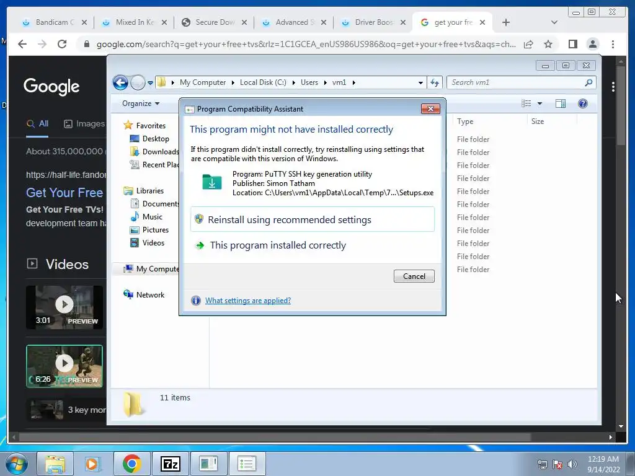Screen dimensions: 635x476
Task: Click the Explorer search magnifier icon
Action: pos(588,82)
